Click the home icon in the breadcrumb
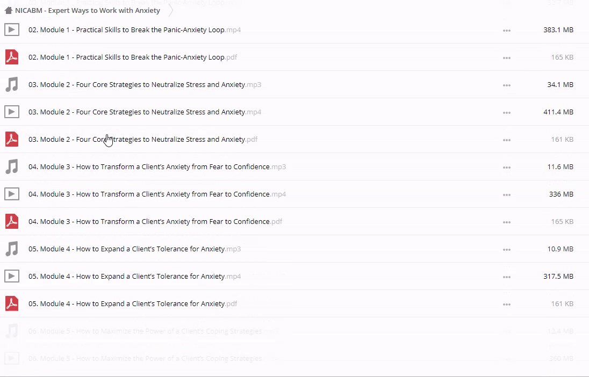 8,10
